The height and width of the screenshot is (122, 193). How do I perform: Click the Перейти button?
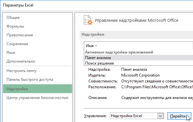(179, 116)
